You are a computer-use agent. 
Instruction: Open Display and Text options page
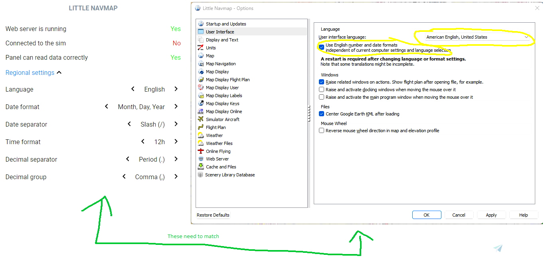[252, 40]
